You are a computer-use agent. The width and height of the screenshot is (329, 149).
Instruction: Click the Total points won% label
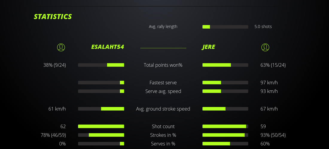tap(163, 65)
